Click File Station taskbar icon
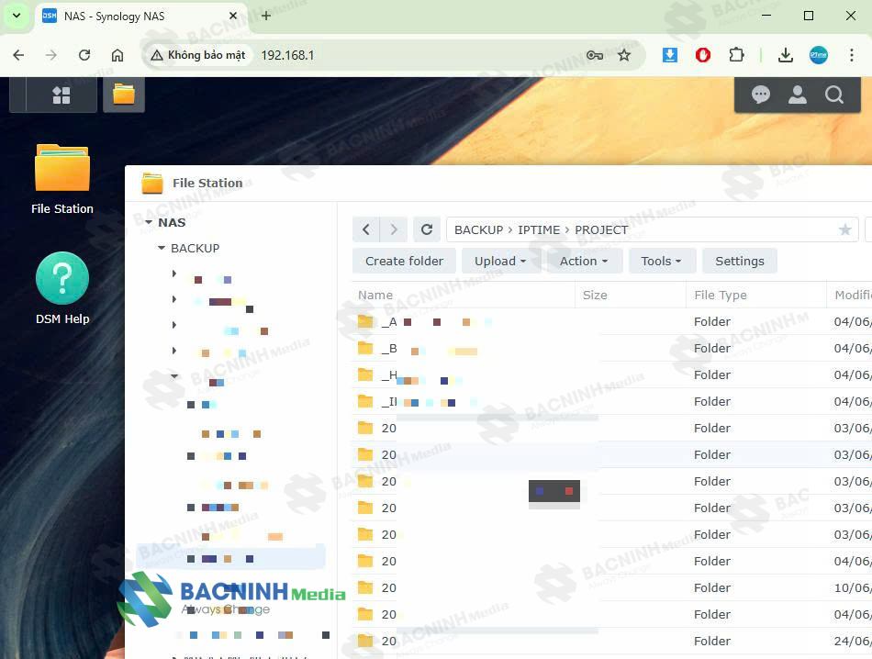The height and width of the screenshot is (659, 872). (124, 95)
